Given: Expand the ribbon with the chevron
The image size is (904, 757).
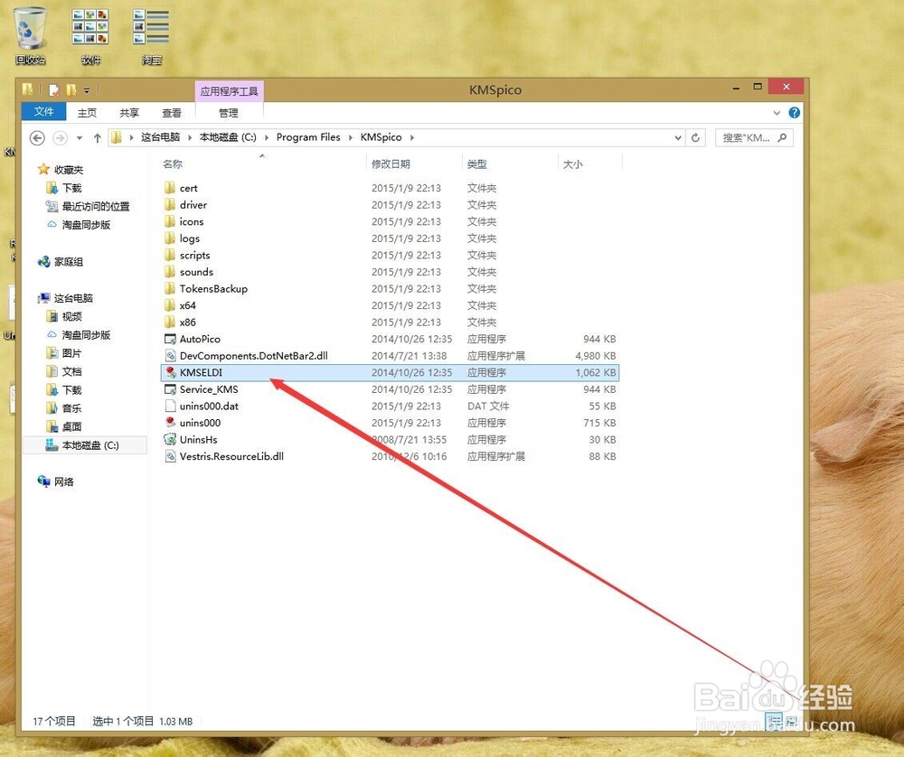Looking at the screenshot, I should [x=777, y=113].
